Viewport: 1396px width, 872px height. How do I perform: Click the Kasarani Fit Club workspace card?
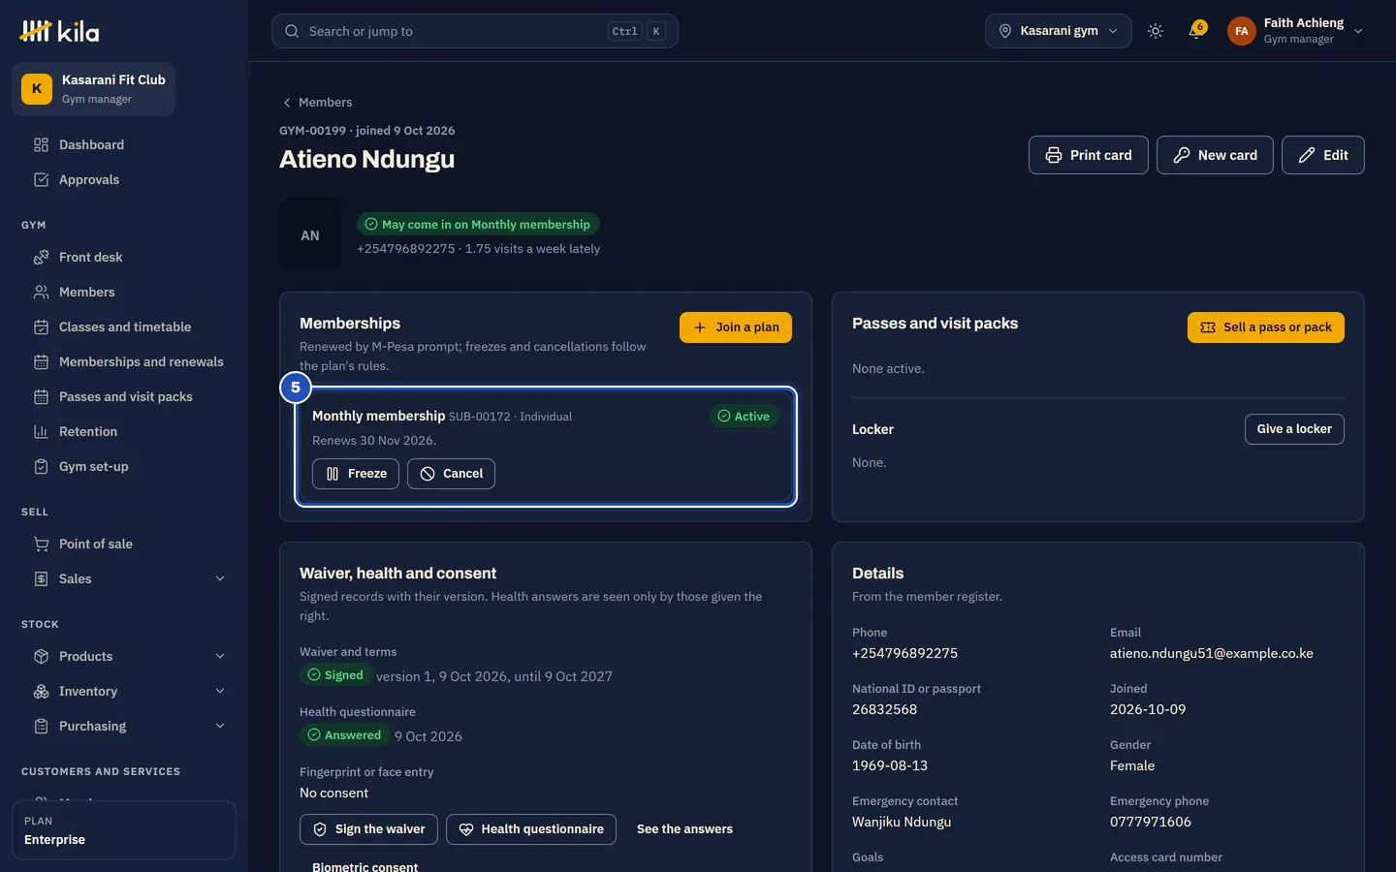point(93,89)
